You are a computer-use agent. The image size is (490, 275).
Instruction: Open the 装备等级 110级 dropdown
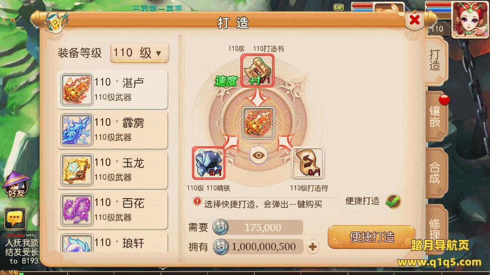(x=140, y=53)
